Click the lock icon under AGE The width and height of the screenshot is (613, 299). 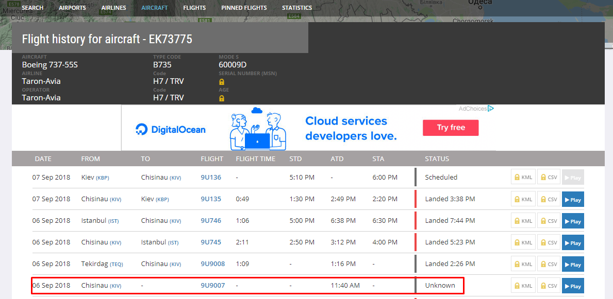[222, 98]
